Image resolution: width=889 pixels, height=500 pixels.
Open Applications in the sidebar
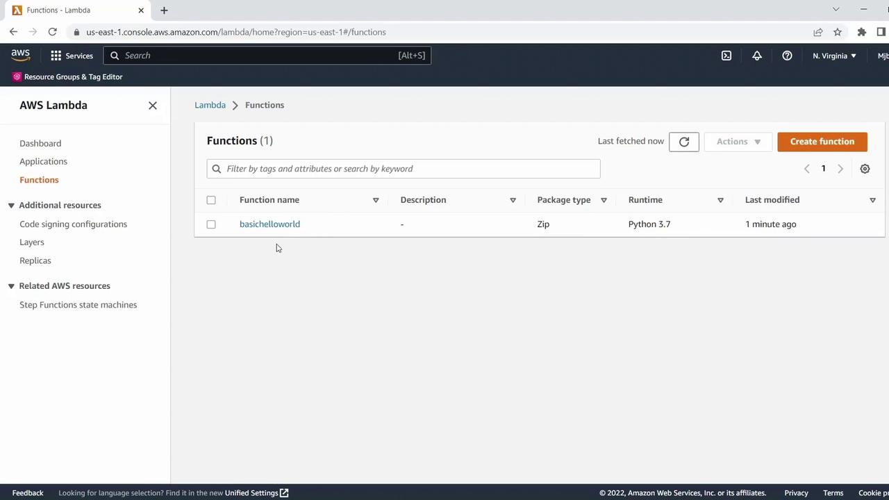(43, 161)
